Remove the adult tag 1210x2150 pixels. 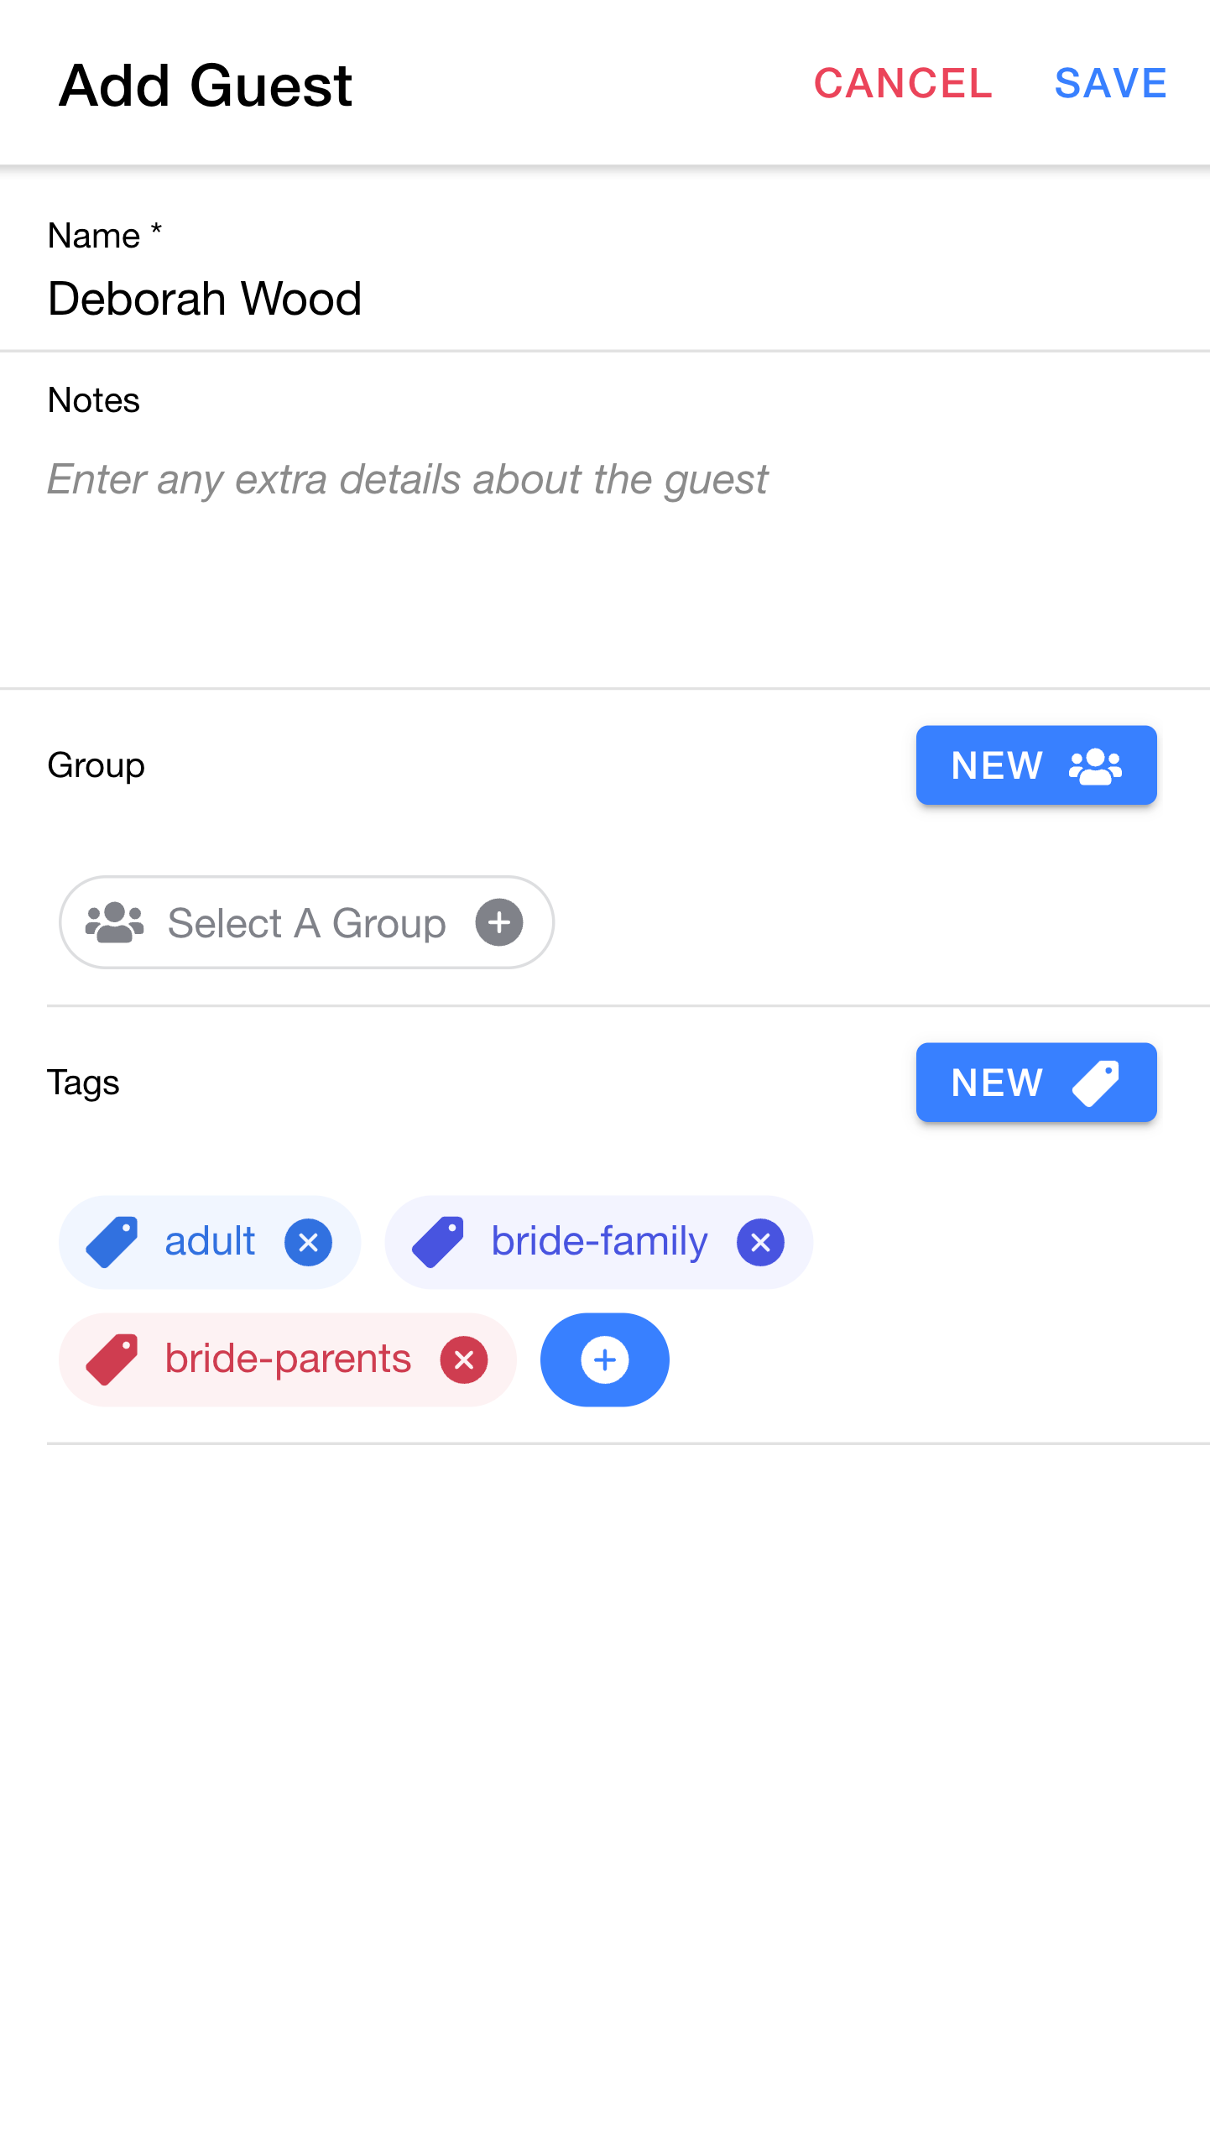pos(308,1242)
